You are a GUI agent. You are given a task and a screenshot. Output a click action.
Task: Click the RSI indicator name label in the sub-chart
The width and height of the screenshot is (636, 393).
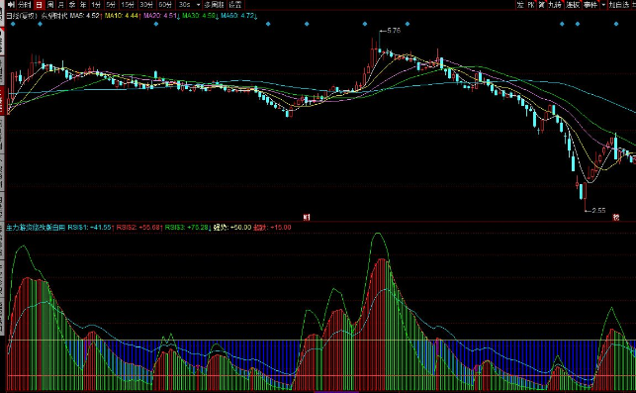click(x=36, y=228)
